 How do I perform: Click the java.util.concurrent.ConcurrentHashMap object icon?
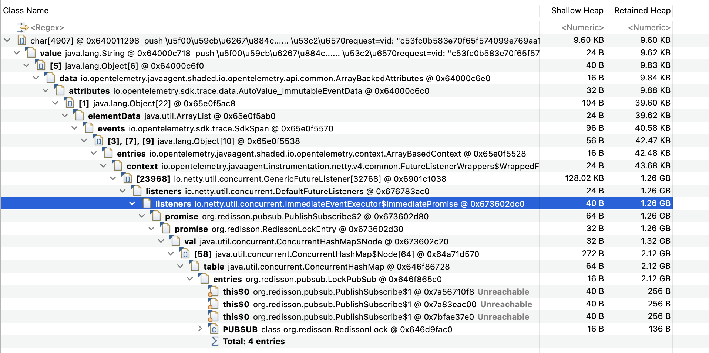tap(195, 266)
